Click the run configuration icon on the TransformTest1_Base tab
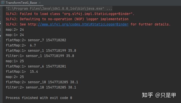 [3, 2]
